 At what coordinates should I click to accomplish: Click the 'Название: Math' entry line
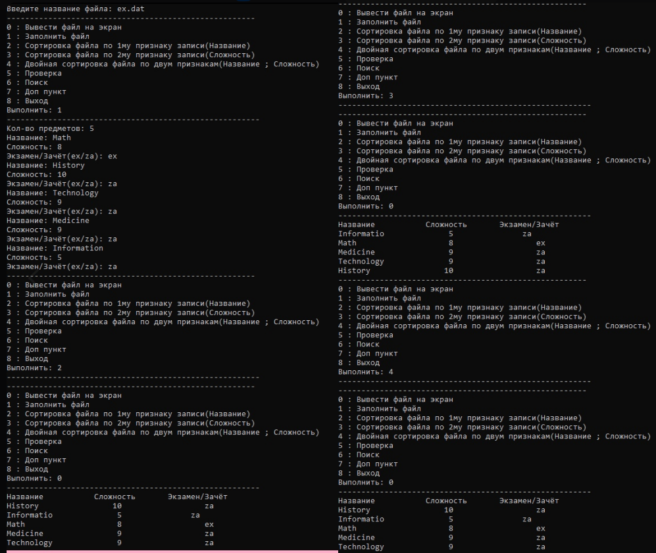(x=39, y=137)
